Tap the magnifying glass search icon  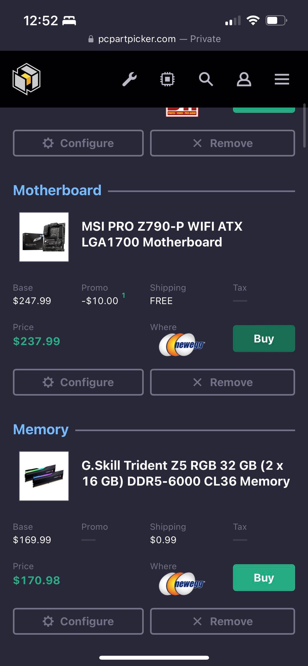click(x=206, y=79)
